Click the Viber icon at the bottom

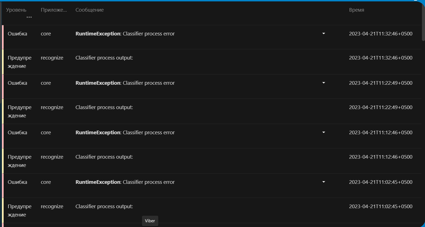150,221
